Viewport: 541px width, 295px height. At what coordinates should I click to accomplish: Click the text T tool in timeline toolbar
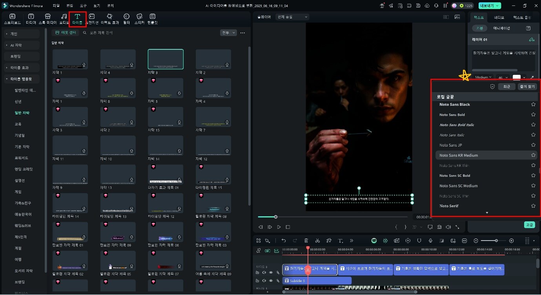click(x=341, y=241)
